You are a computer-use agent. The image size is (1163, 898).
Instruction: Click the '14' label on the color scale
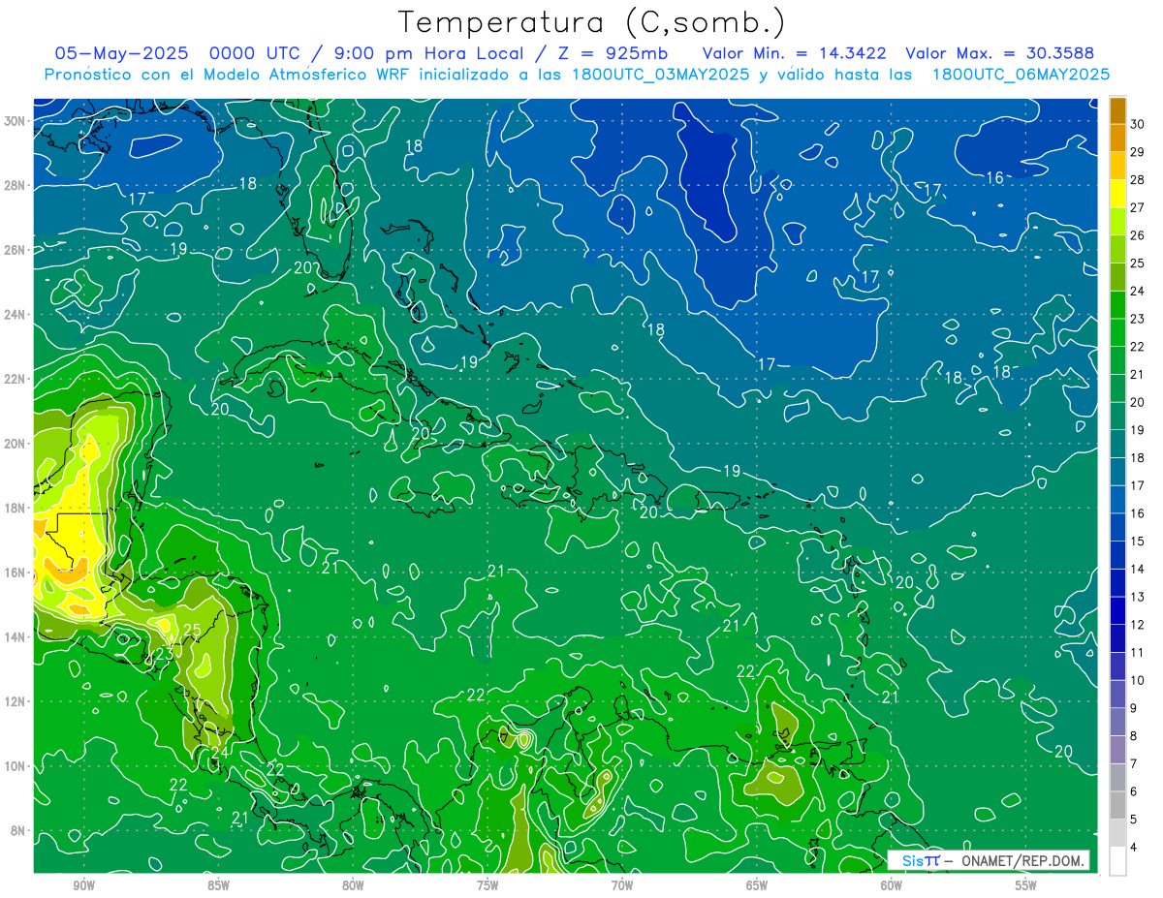1137,569
